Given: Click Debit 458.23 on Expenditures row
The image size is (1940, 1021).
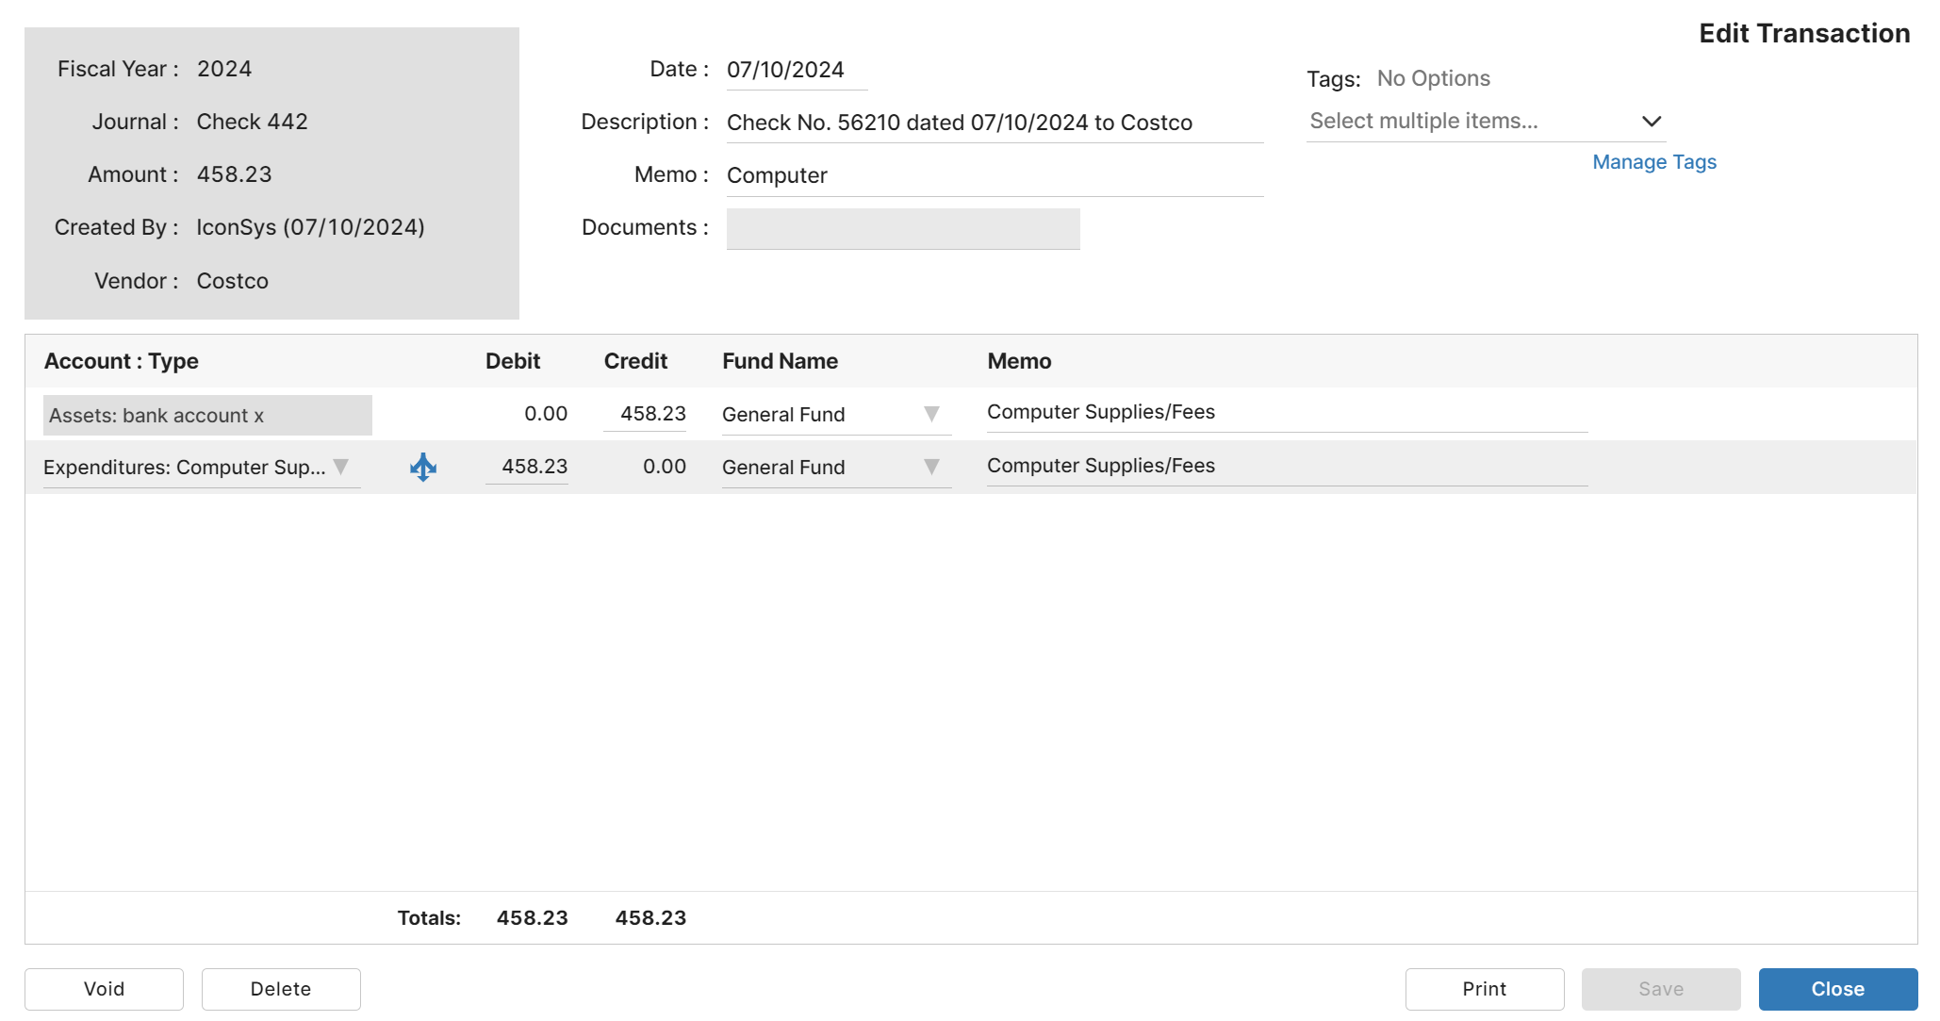Looking at the screenshot, I should pos(527,467).
